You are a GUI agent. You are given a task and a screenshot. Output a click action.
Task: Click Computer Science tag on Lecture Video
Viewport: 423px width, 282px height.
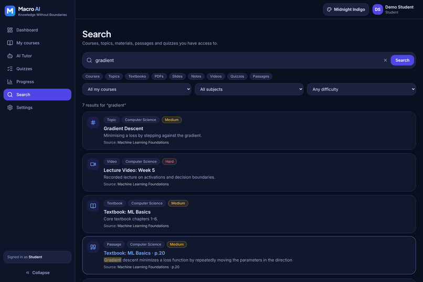pos(141,162)
